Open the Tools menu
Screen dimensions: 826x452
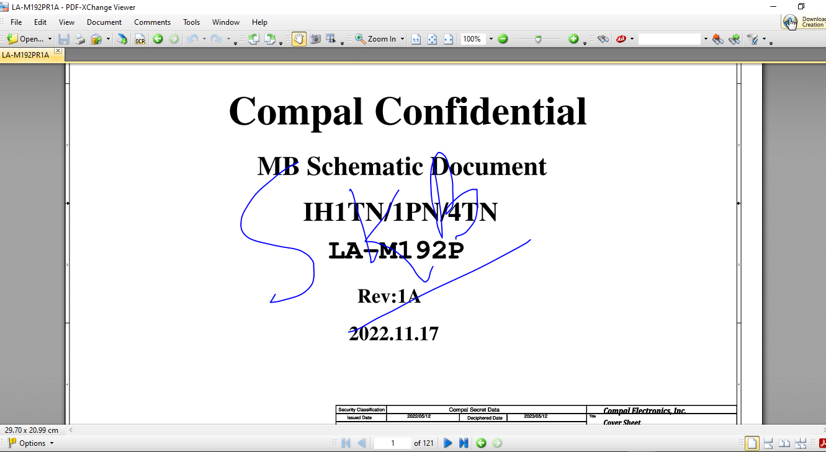[x=192, y=22]
